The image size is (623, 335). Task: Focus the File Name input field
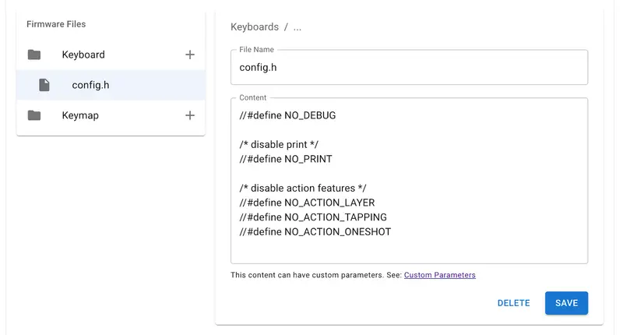click(409, 68)
